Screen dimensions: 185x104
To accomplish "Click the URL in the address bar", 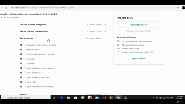I will click(44, 8).
